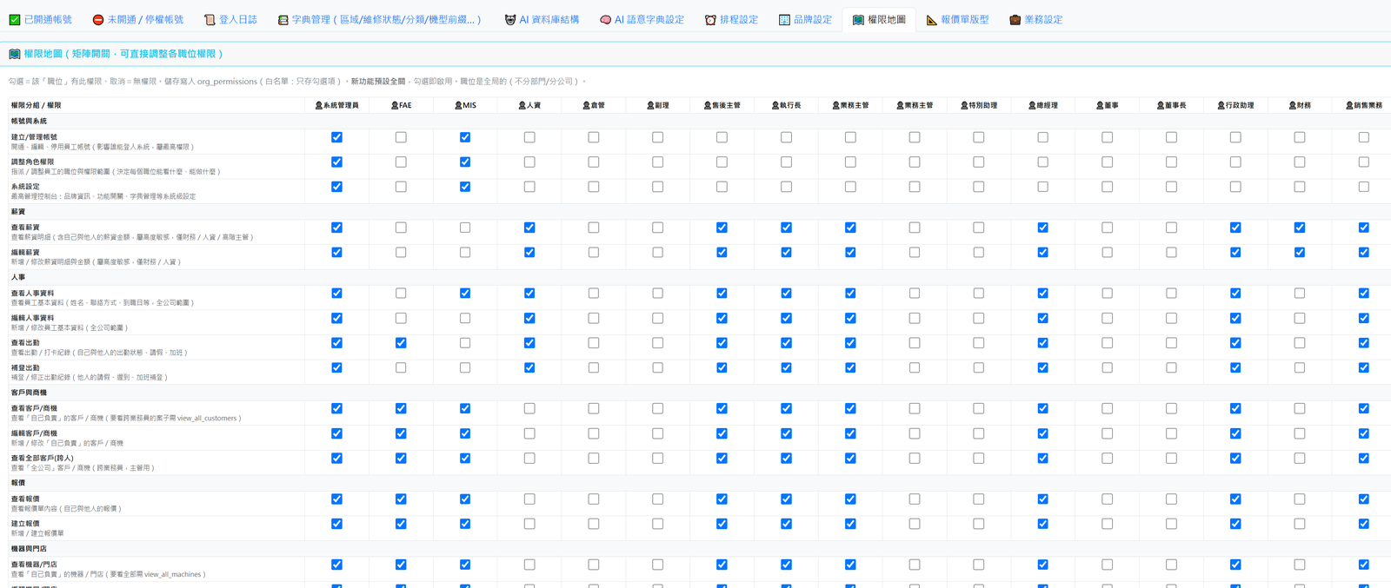
Task: Toggle 查看報價 for 行政助理
Action: point(1235,499)
